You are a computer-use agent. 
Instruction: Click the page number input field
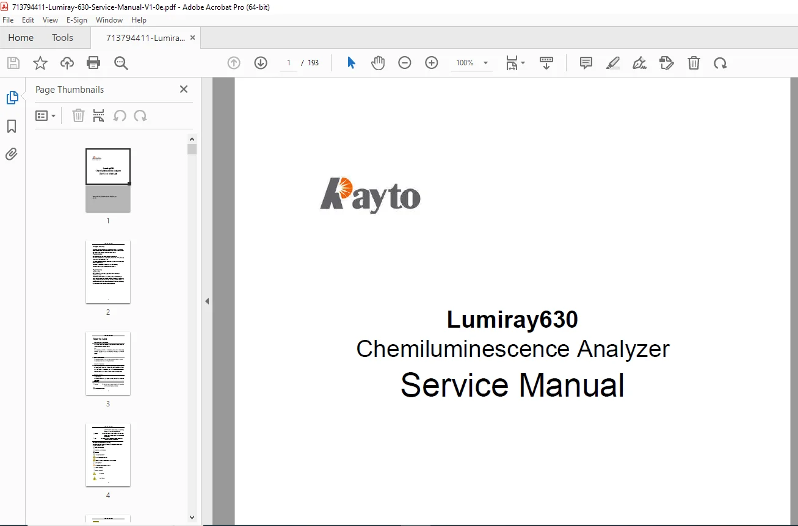coord(289,63)
